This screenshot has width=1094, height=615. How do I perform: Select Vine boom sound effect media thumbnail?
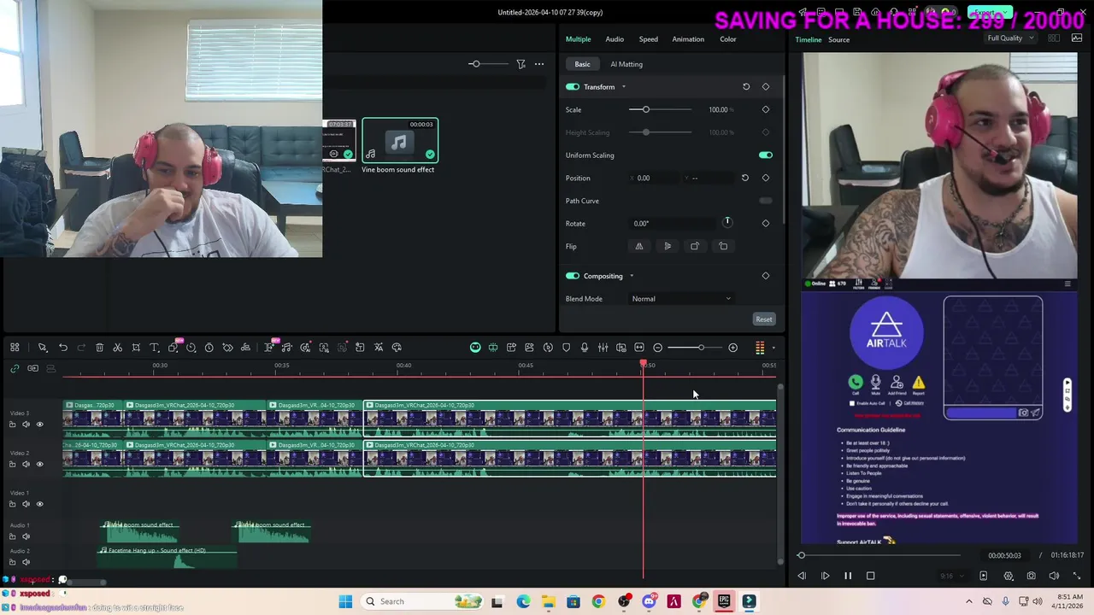tap(400, 141)
